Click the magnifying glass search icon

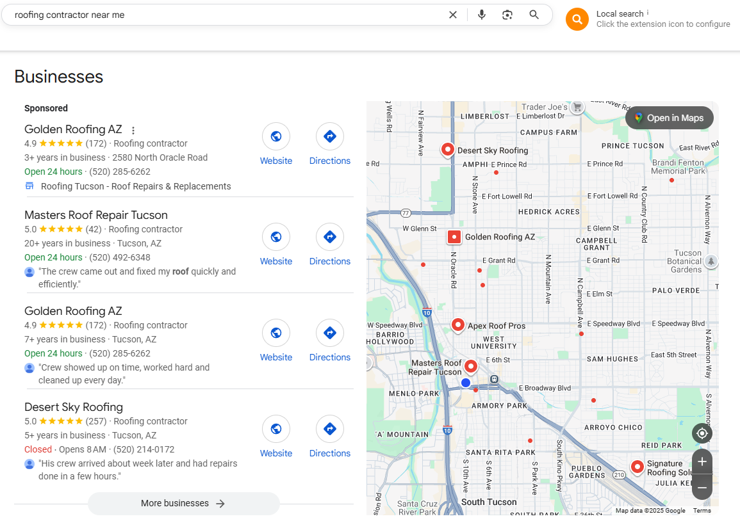[534, 15]
